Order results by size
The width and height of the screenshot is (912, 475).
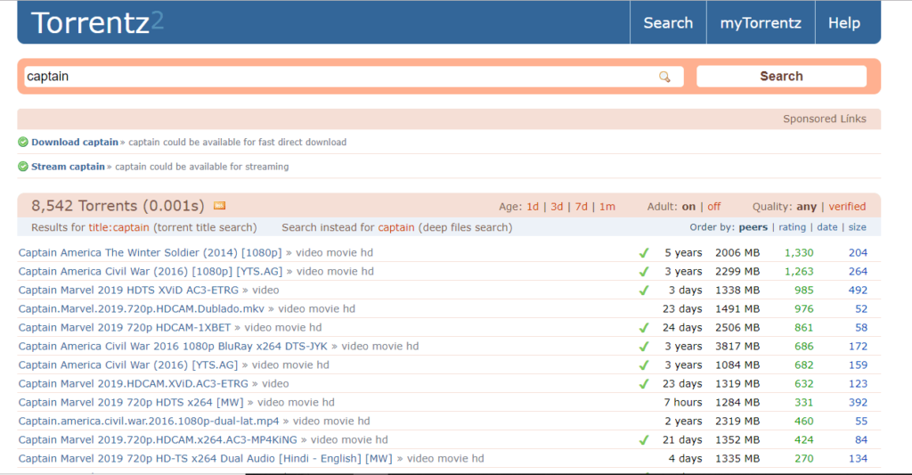point(857,227)
